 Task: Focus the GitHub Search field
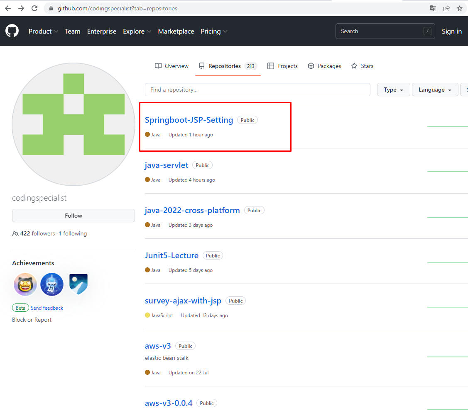(385, 31)
